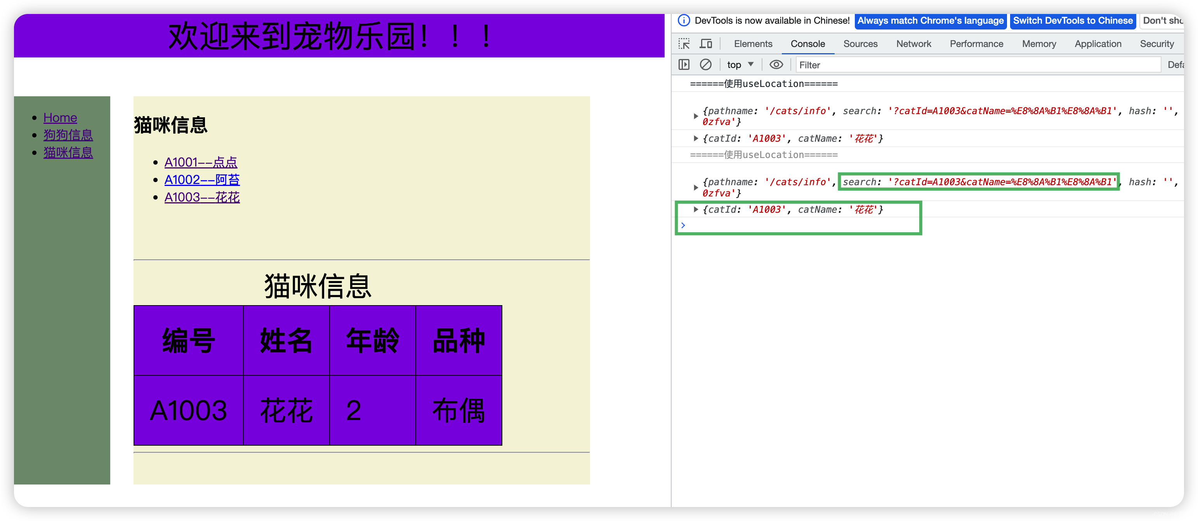
Task: Open the Network panel
Action: (x=913, y=44)
